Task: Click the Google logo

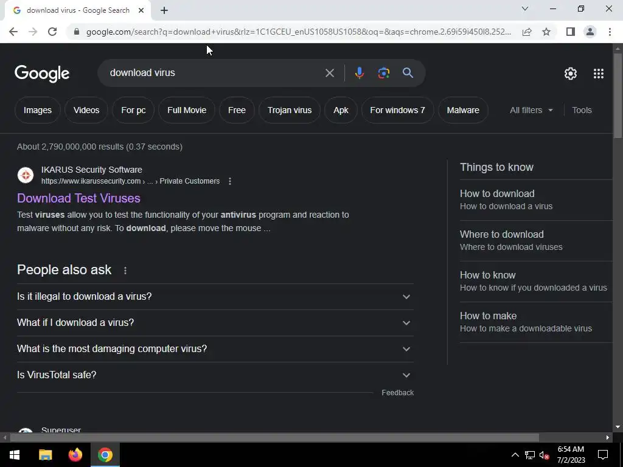Action: point(42,74)
